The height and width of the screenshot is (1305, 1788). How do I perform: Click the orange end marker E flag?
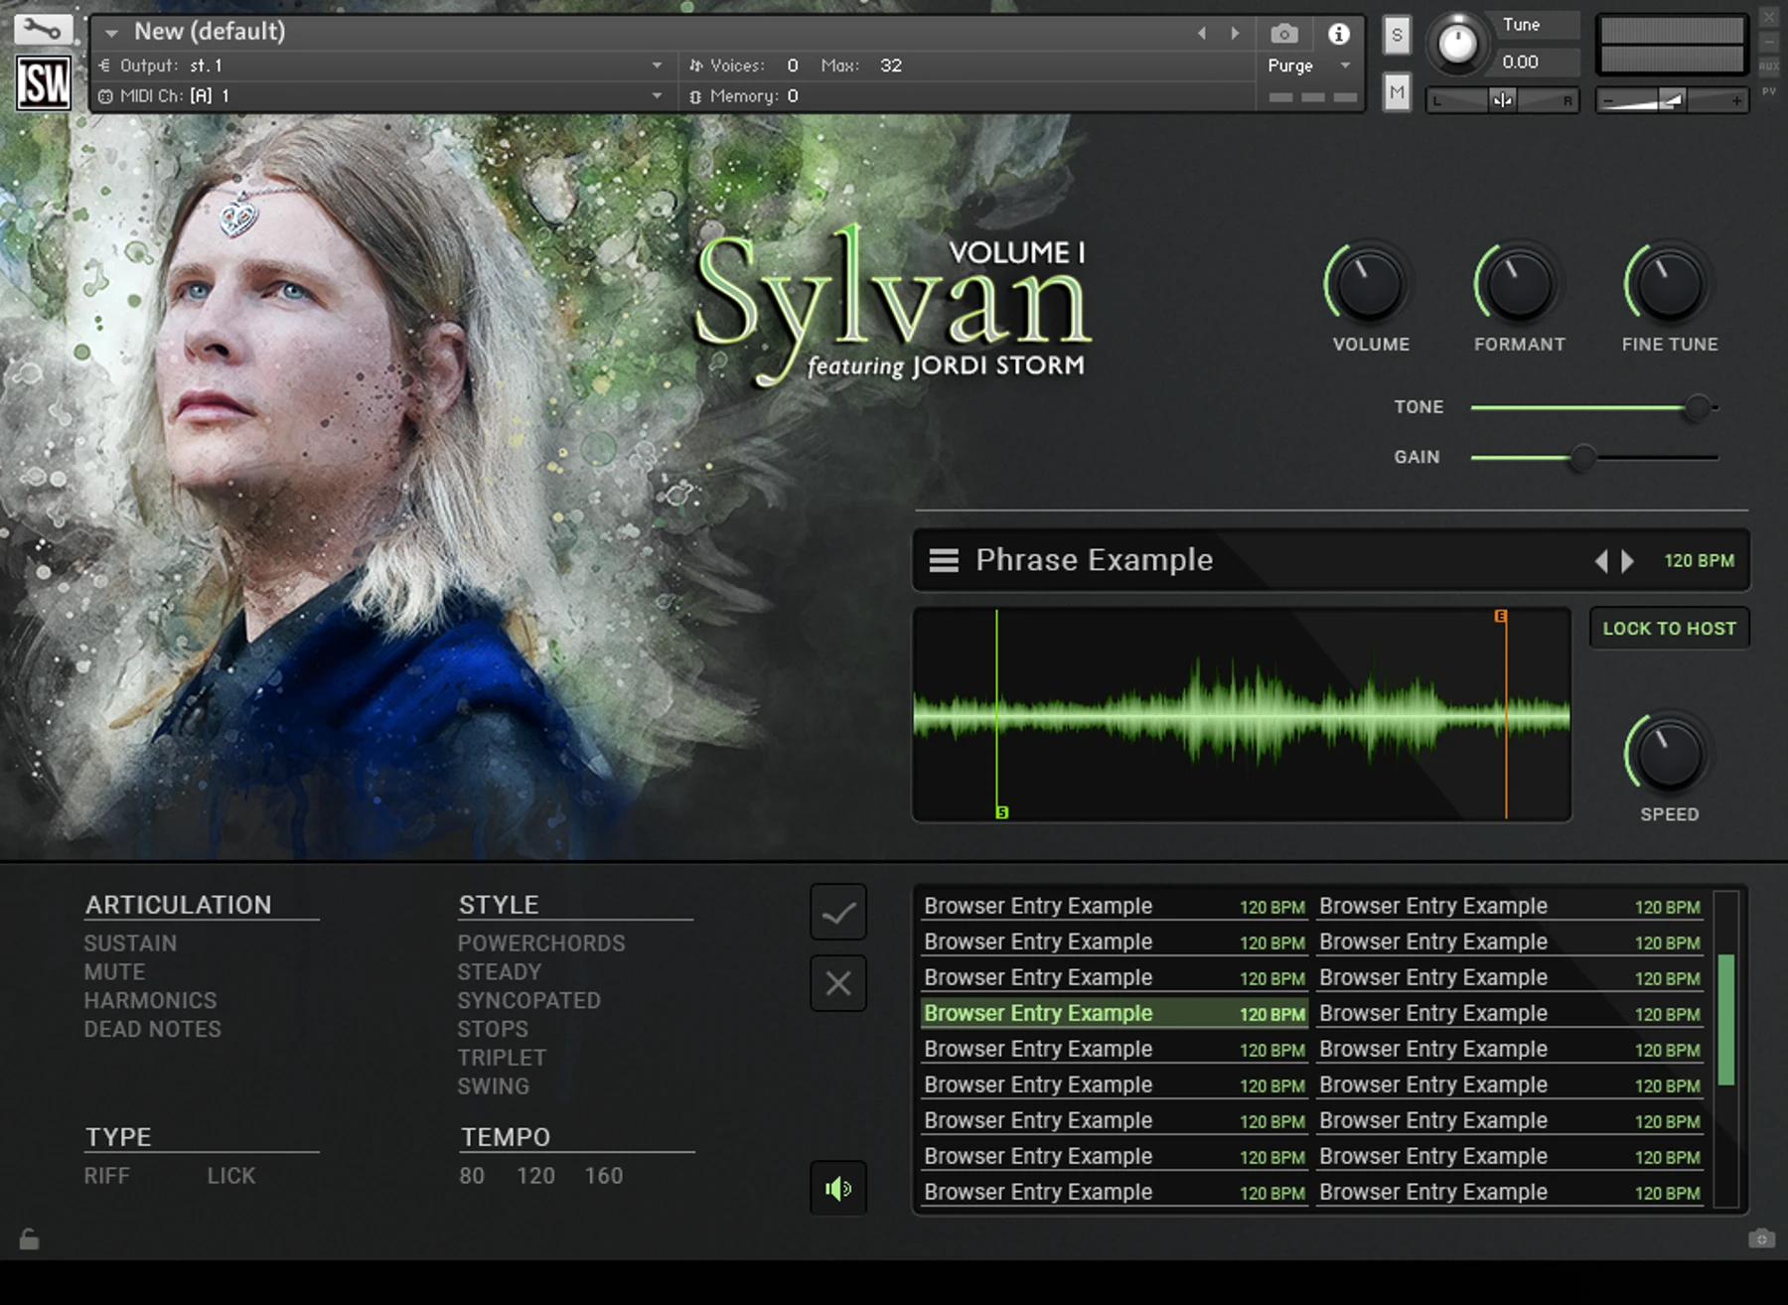click(1501, 617)
